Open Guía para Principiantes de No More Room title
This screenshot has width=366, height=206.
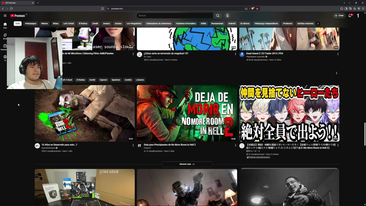pyautogui.click(x=170, y=145)
